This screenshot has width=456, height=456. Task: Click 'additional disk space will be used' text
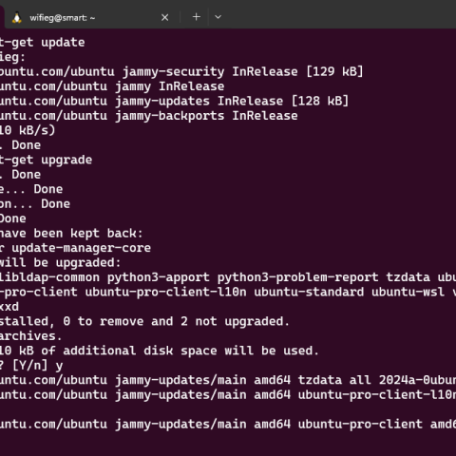point(191,351)
